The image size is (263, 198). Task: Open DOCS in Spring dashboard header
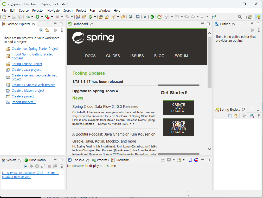[90, 56]
